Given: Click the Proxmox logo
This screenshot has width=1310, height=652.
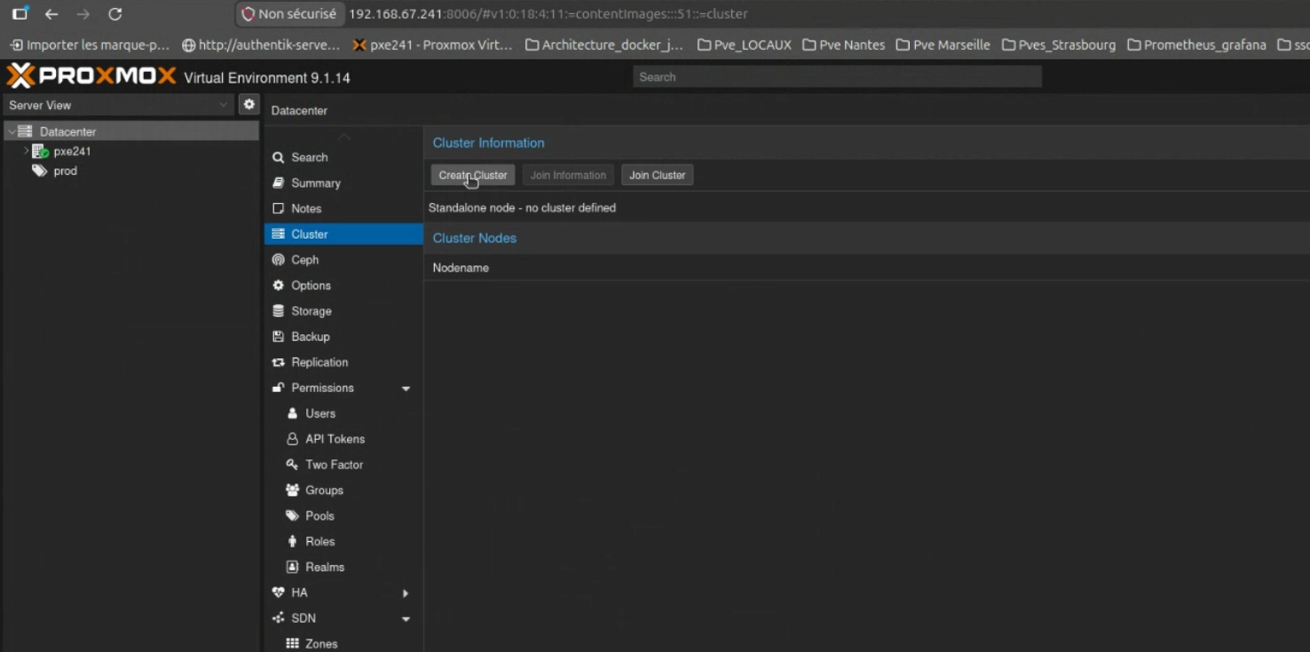Looking at the screenshot, I should coord(91,76).
